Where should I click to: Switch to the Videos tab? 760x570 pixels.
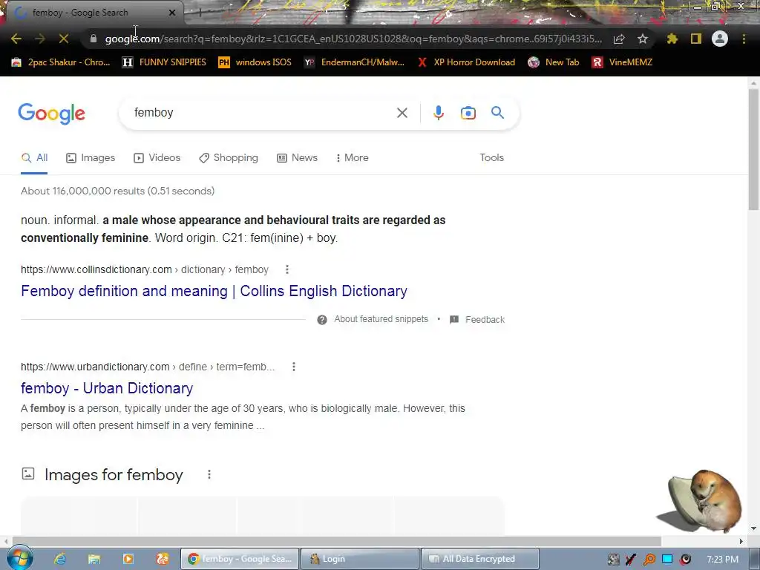[x=157, y=158]
